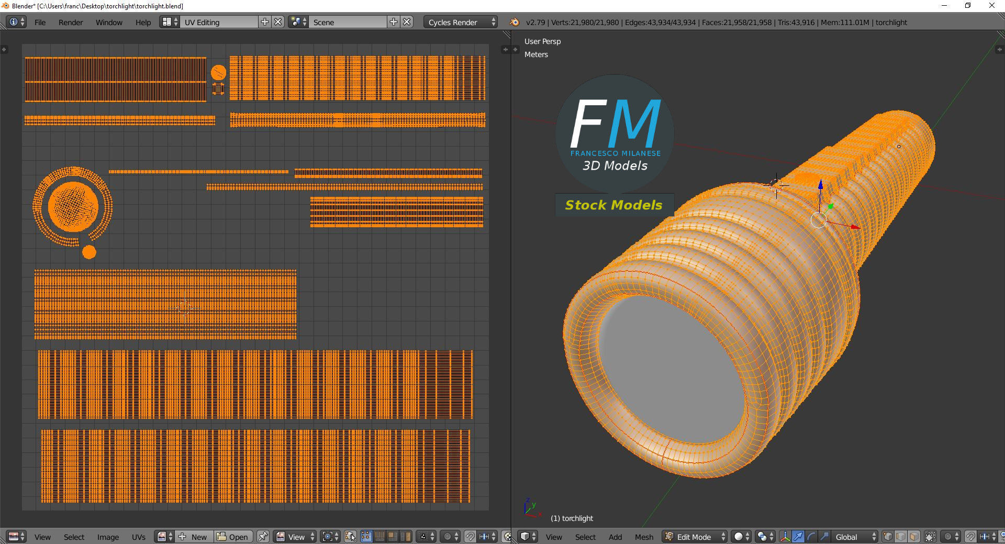Activate the rotate manipulator arc icon
The image size is (1005, 544).
[811, 537]
